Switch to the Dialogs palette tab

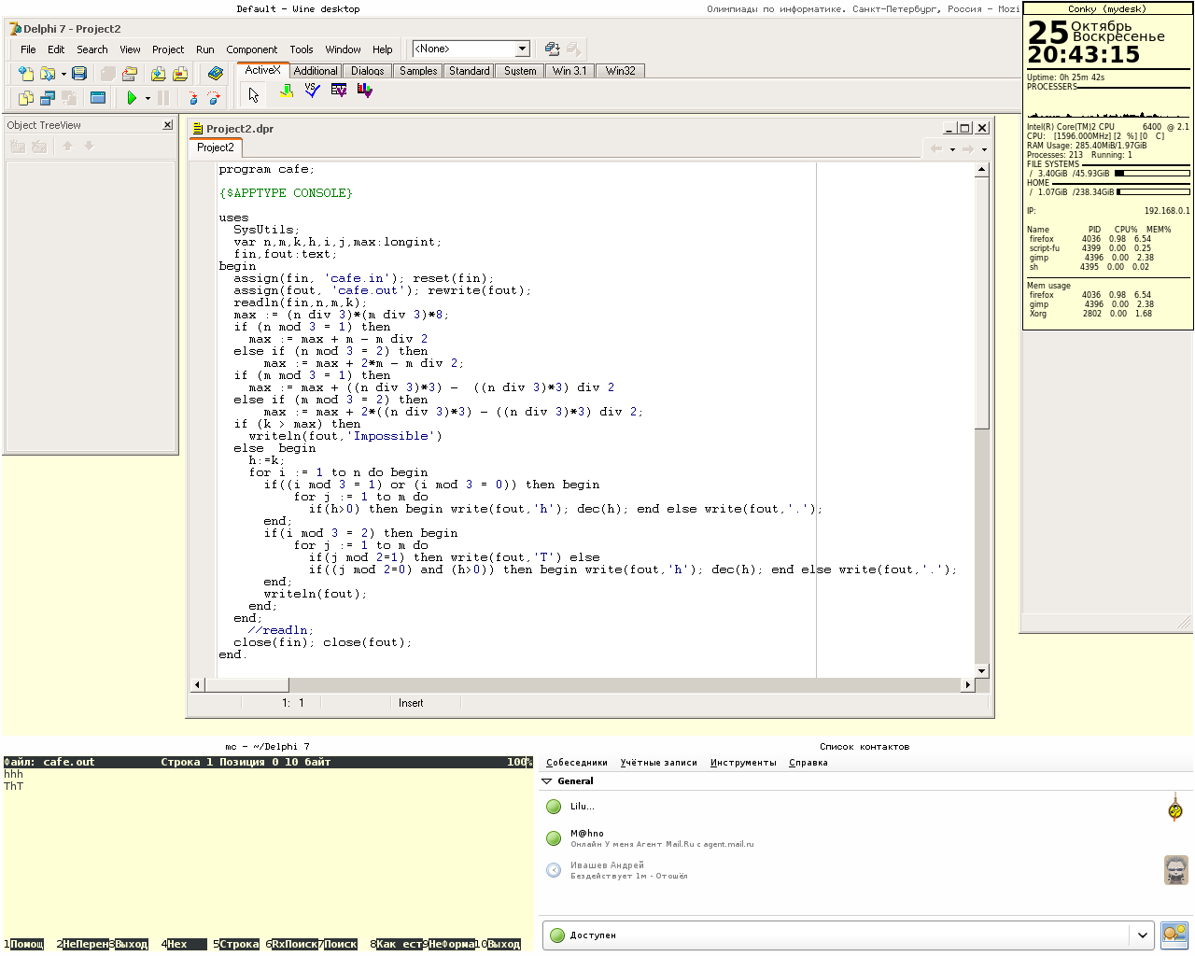click(368, 71)
